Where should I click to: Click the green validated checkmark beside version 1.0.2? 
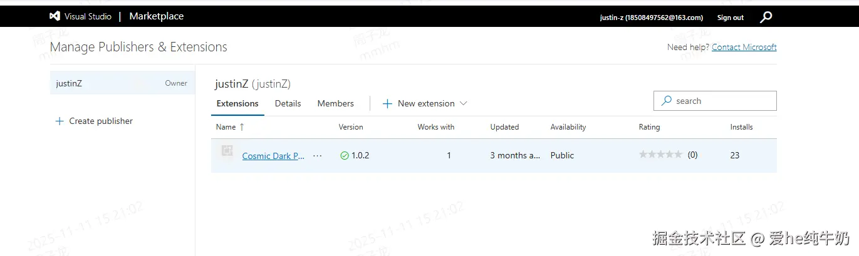coord(344,156)
